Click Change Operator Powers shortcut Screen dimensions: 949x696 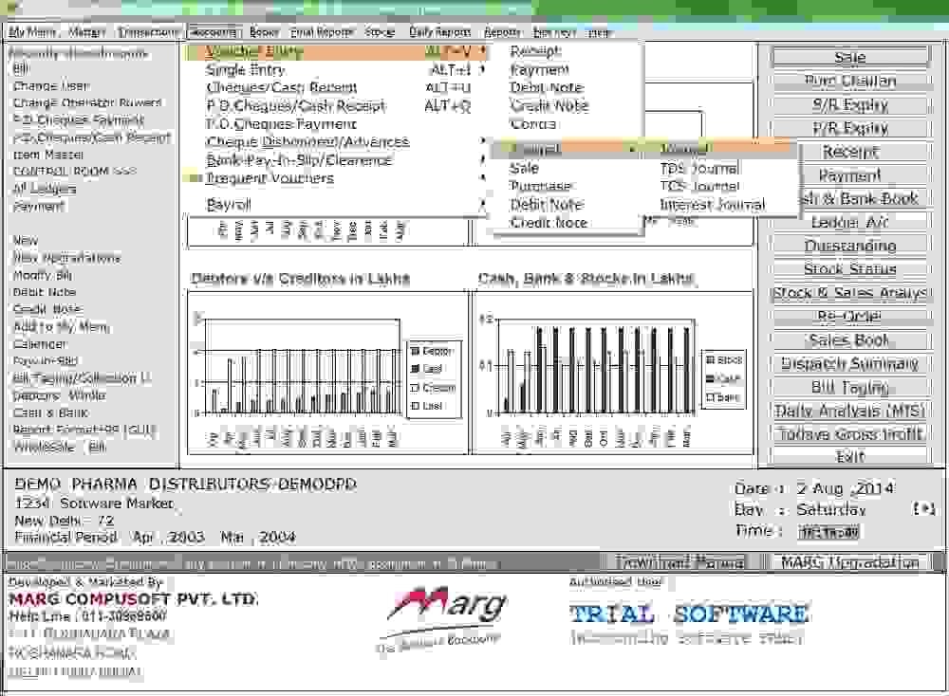(x=87, y=102)
